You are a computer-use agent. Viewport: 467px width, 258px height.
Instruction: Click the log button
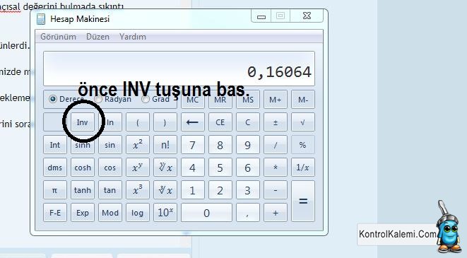coord(138,213)
